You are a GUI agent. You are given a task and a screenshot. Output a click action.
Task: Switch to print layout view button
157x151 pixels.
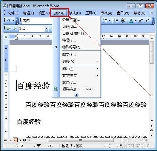(15, 140)
